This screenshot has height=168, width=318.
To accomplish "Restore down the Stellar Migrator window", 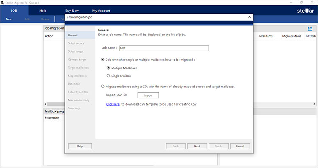I will click(301, 3).
